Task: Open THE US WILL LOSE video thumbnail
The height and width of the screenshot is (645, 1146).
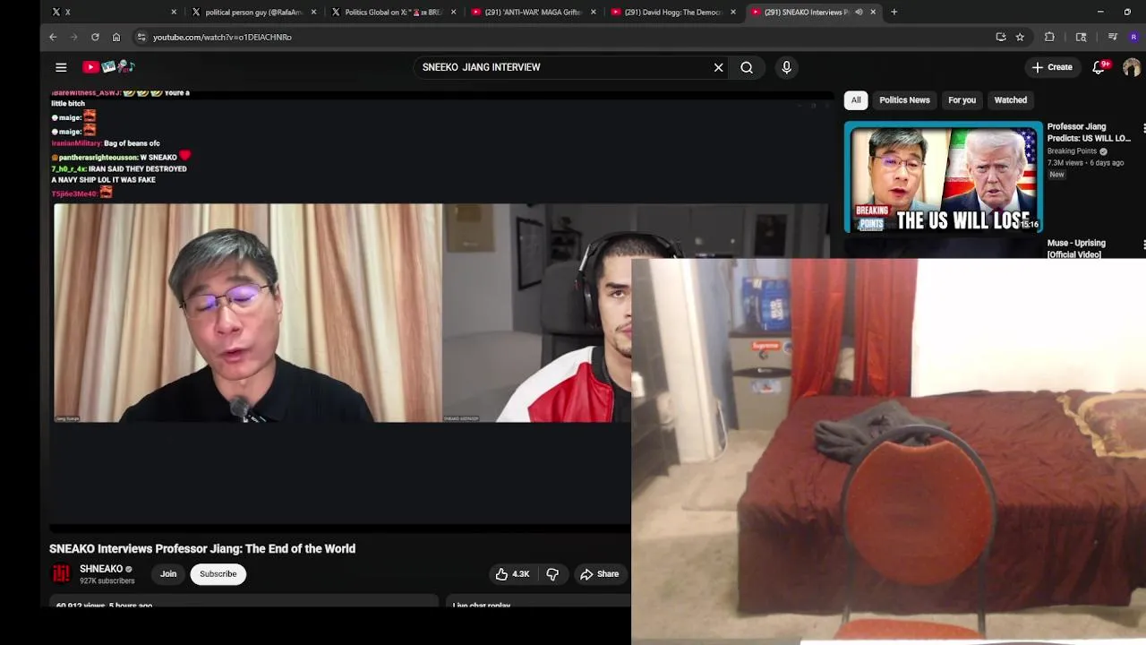Action: pos(944,177)
